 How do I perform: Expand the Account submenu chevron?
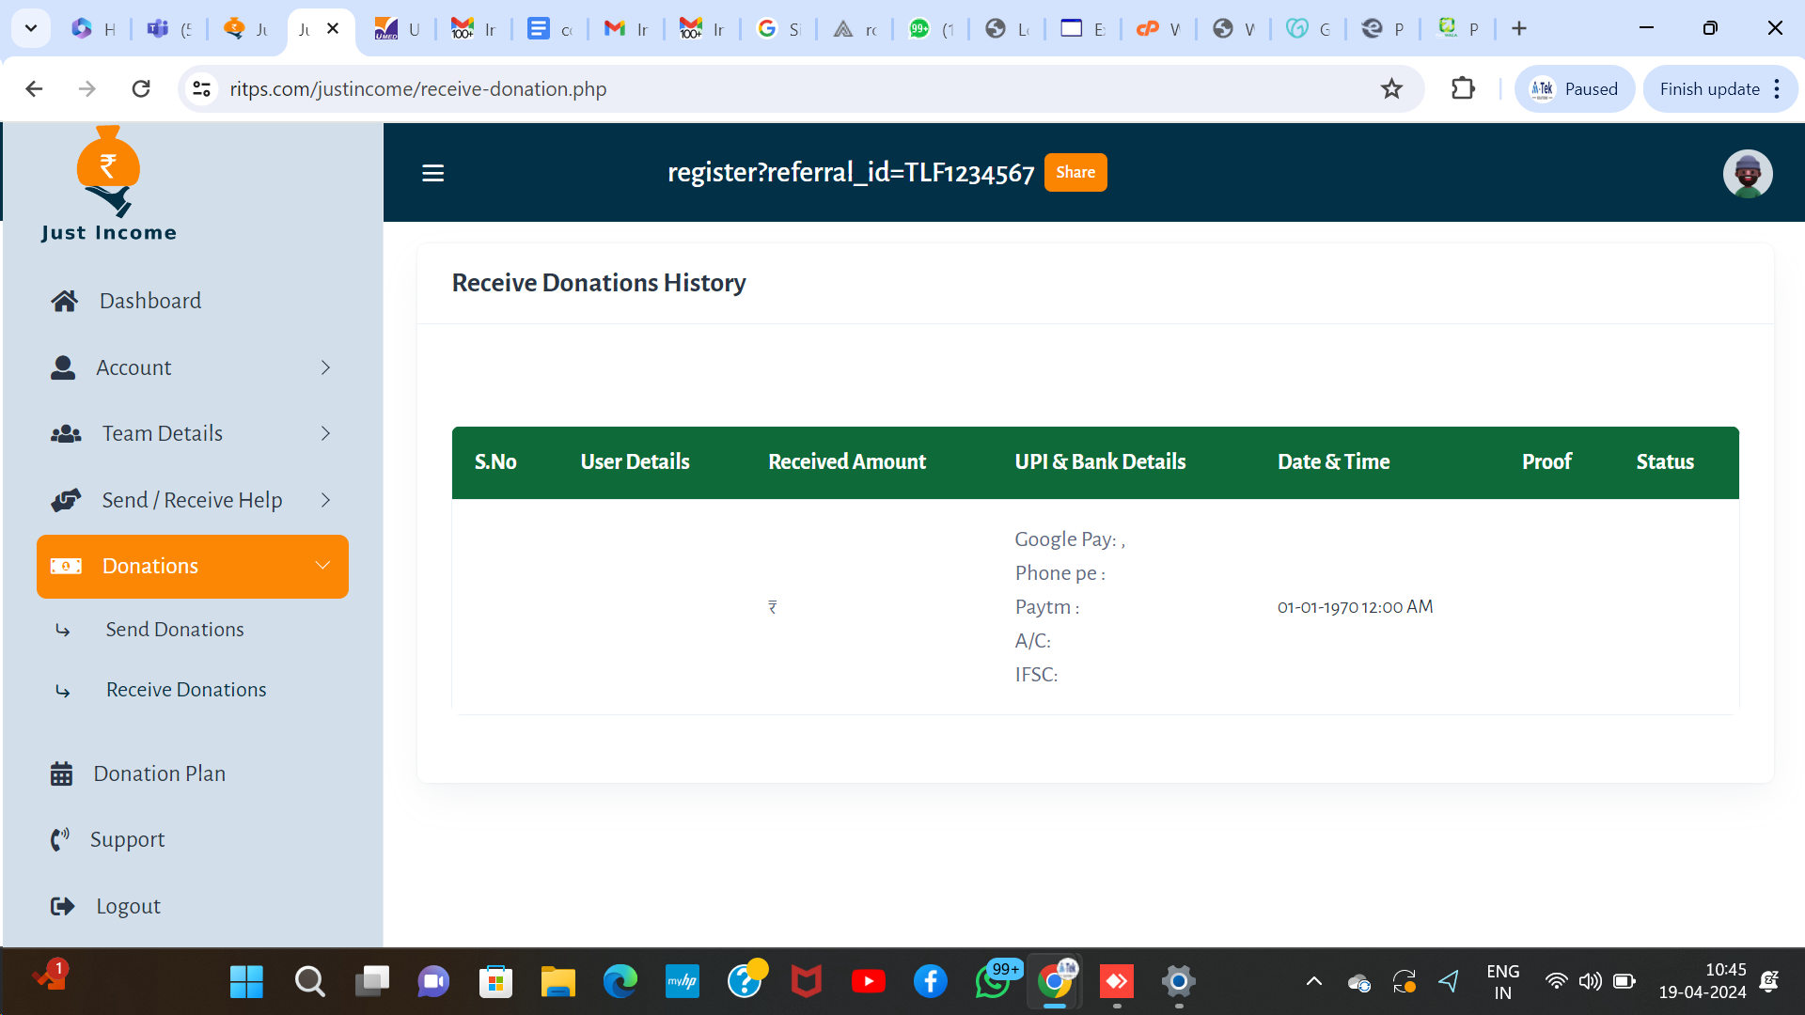[325, 367]
